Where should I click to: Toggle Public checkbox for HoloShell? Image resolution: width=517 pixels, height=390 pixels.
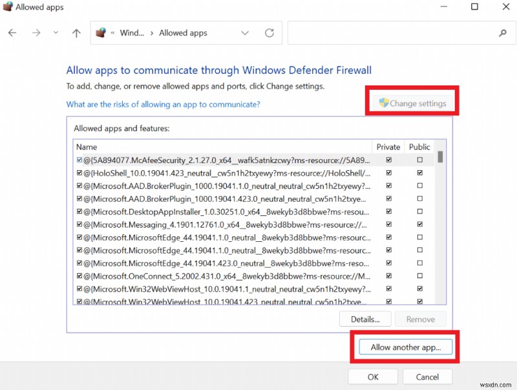point(419,173)
